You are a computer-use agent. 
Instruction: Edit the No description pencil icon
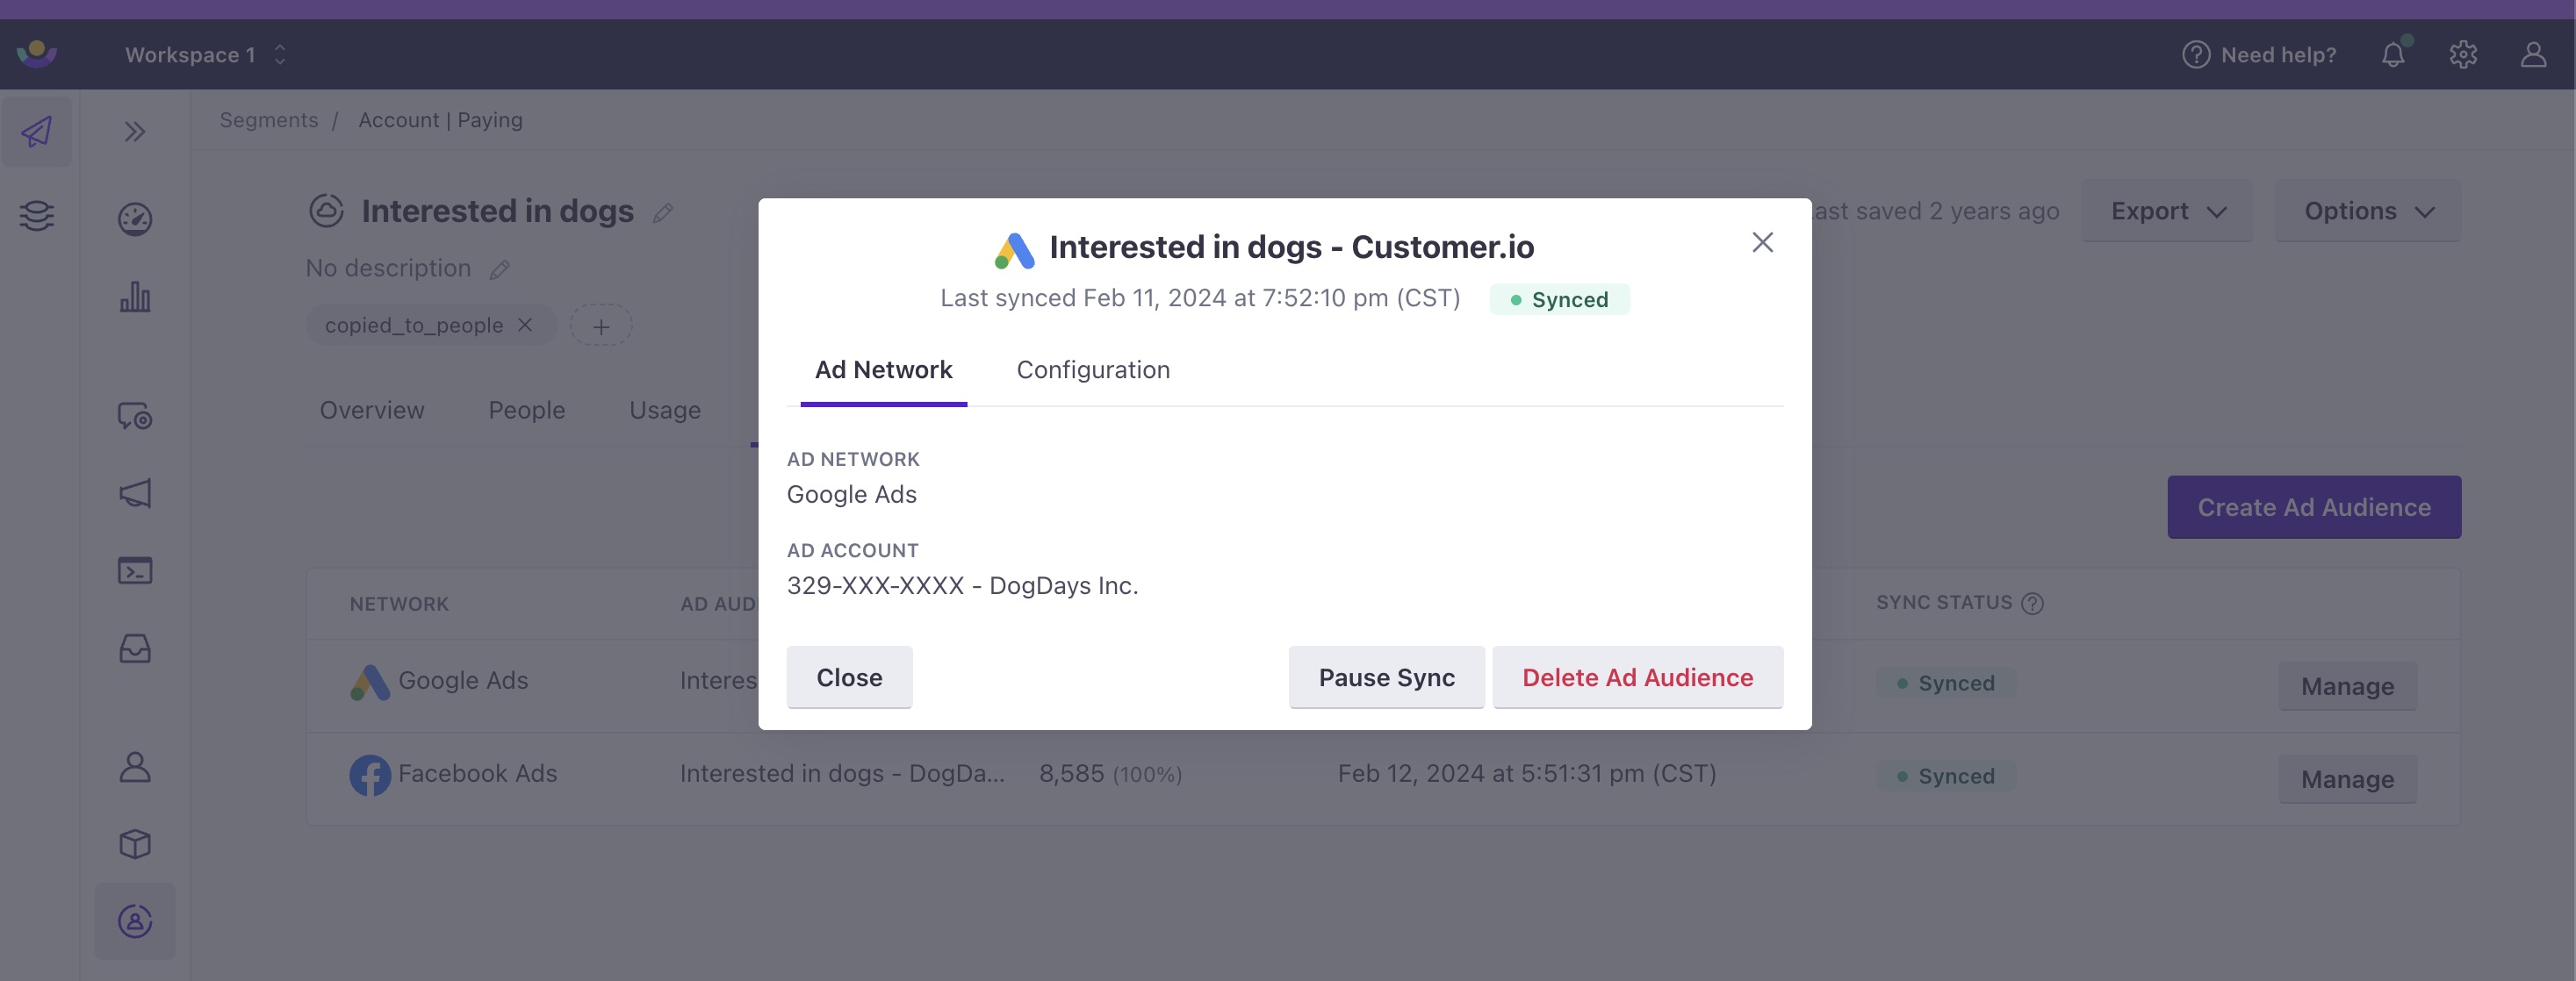coord(499,269)
